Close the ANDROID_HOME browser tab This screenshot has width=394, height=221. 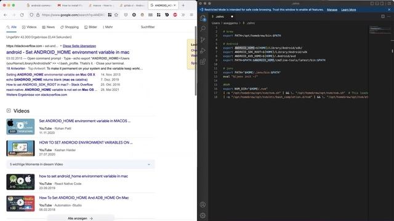pos(175,6)
